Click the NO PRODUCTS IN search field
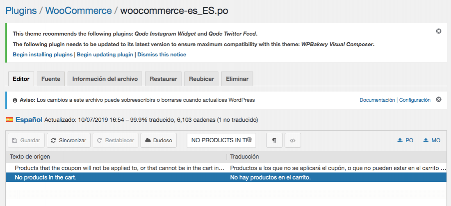 pos(221,140)
